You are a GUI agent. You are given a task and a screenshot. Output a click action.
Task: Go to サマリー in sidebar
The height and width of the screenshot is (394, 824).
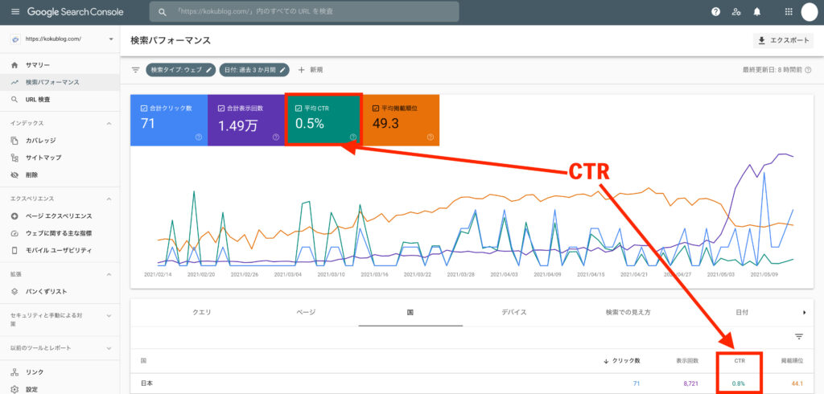tap(60, 64)
